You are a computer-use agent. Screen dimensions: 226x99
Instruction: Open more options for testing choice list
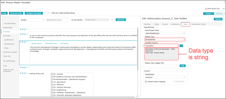28,73
